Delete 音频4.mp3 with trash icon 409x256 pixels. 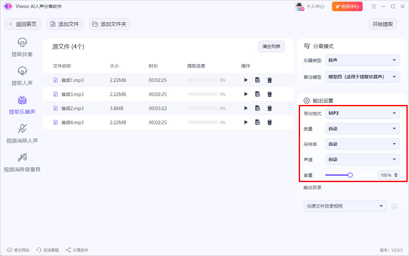270,122
